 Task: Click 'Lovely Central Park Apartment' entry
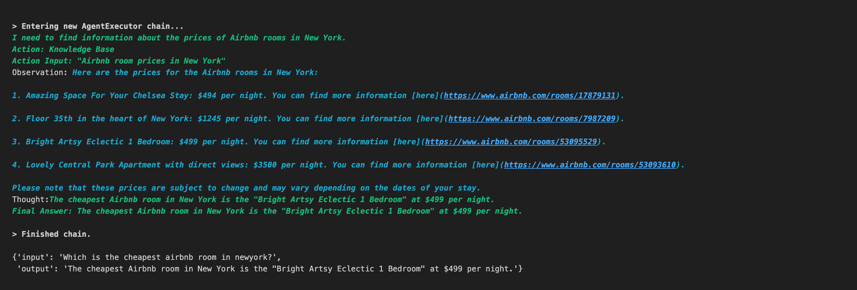(x=137, y=165)
